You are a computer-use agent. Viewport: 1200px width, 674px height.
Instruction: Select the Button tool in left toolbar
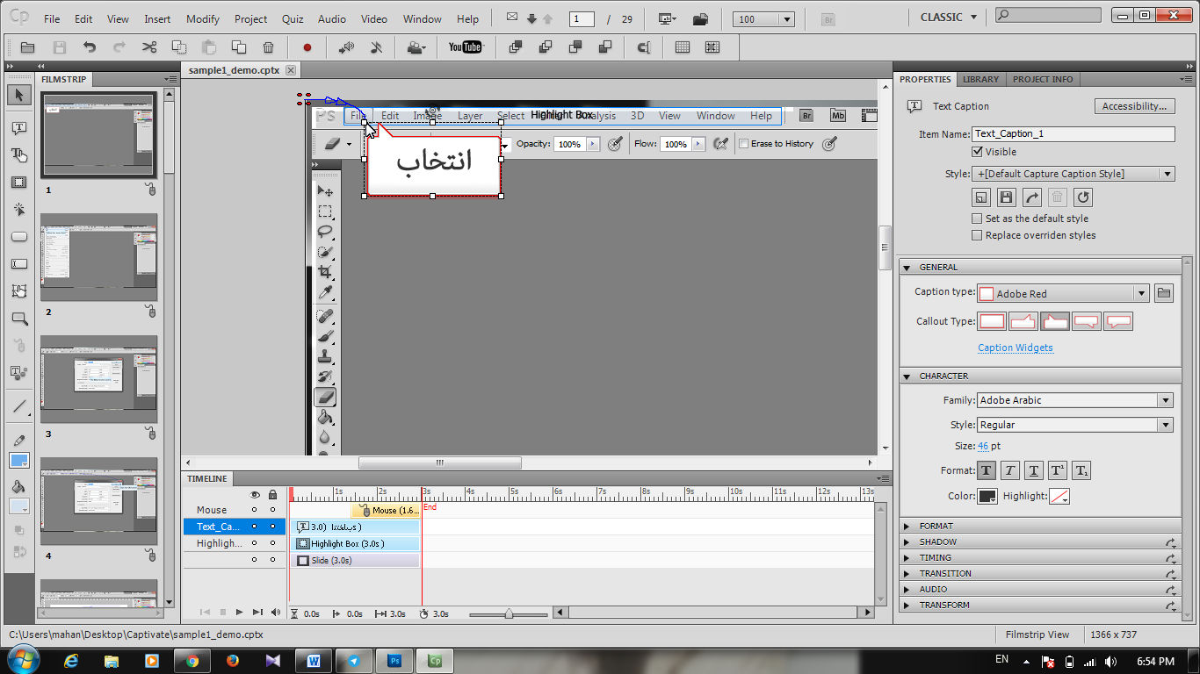(x=18, y=237)
